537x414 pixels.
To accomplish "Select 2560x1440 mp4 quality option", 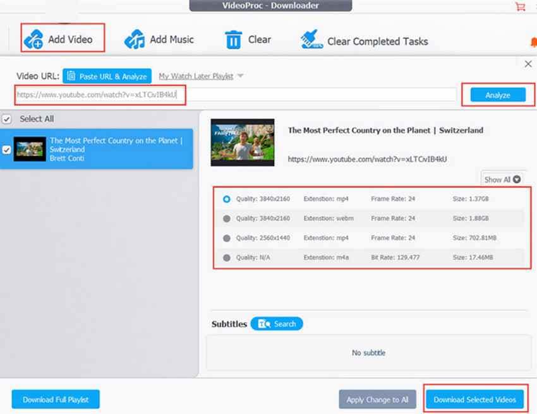I will click(226, 238).
